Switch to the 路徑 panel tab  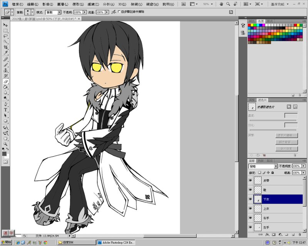[x=270, y=161]
